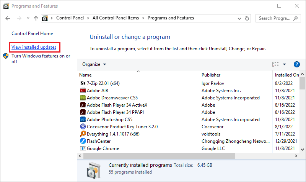
Task: Click the Adobe Dreamweaver CS5 icon
Action: (83, 98)
